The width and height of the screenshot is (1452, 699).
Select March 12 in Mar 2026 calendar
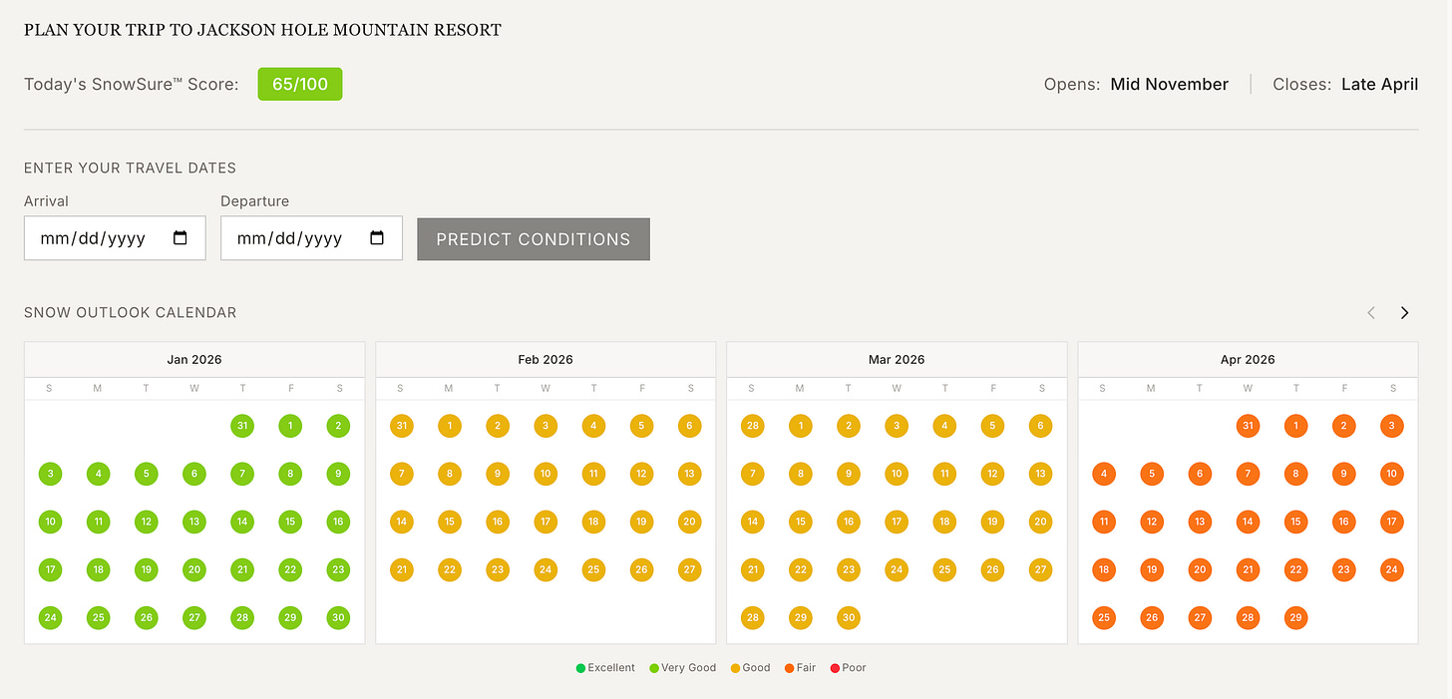[992, 474]
